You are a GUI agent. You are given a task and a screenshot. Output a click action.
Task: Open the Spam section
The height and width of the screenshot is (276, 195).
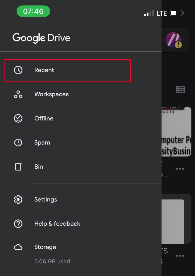pyautogui.click(x=81, y=143)
